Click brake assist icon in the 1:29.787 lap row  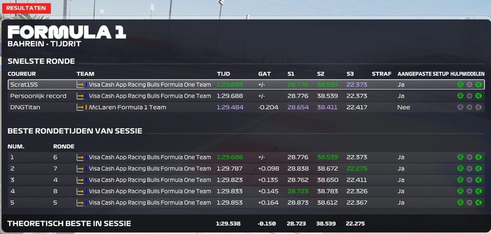[479, 168]
